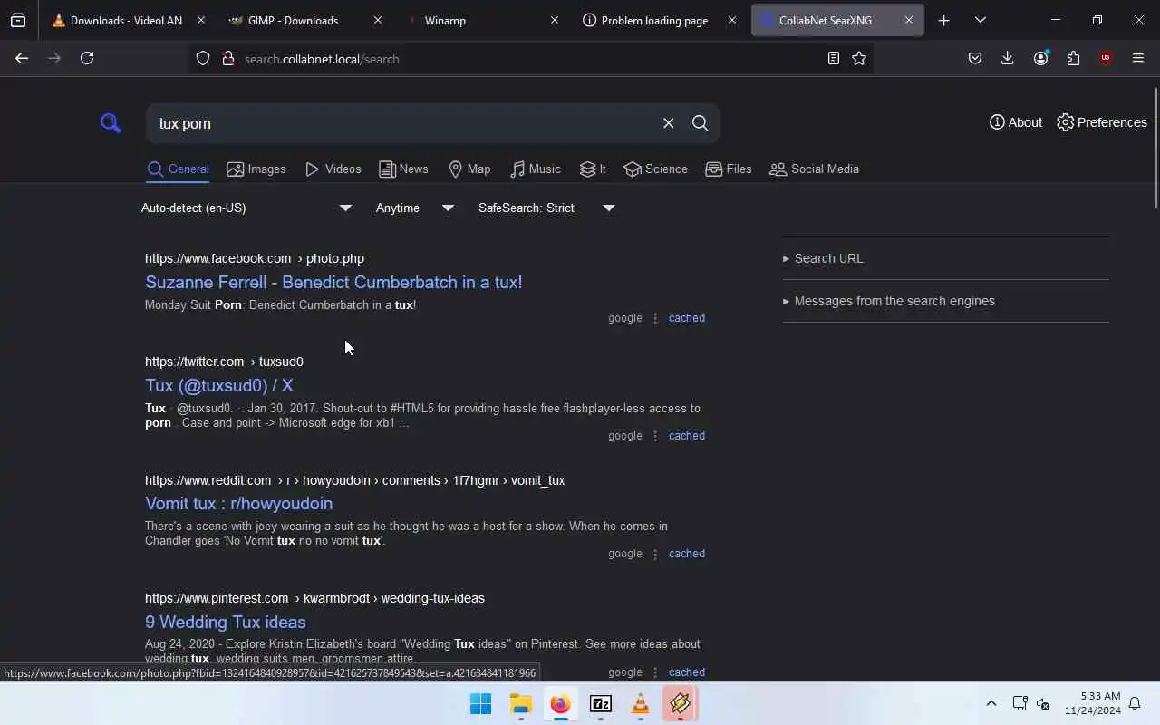Open VLC media player from taskbar
Screen dimensions: 1160x725
click(640, 704)
